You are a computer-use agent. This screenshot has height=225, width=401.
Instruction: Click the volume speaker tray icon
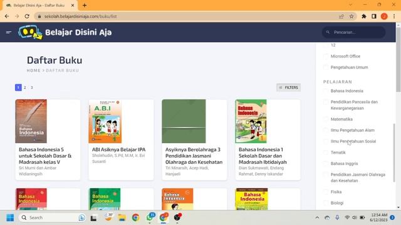pyautogui.click(x=355, y=217)
